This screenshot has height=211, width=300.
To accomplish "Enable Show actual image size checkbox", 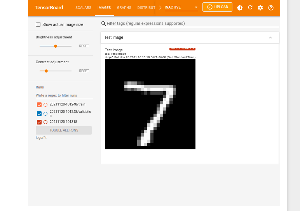I will coord(38,24).
